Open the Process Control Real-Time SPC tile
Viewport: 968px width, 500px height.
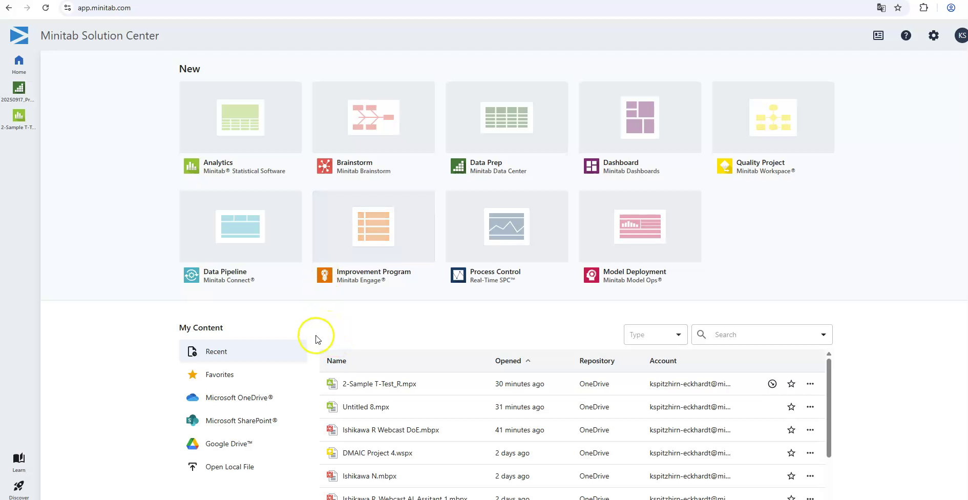pos(507,238)
